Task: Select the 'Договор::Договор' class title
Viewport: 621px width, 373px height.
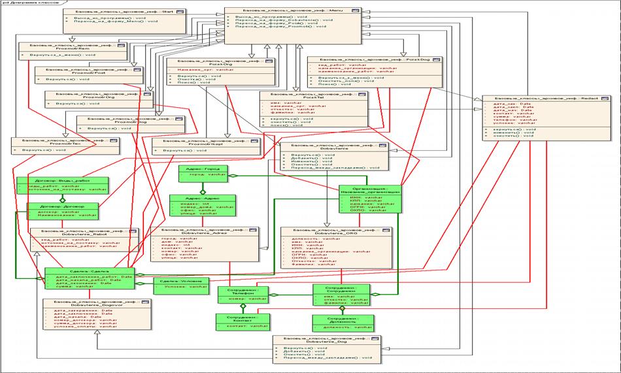Action: point(62,206)
